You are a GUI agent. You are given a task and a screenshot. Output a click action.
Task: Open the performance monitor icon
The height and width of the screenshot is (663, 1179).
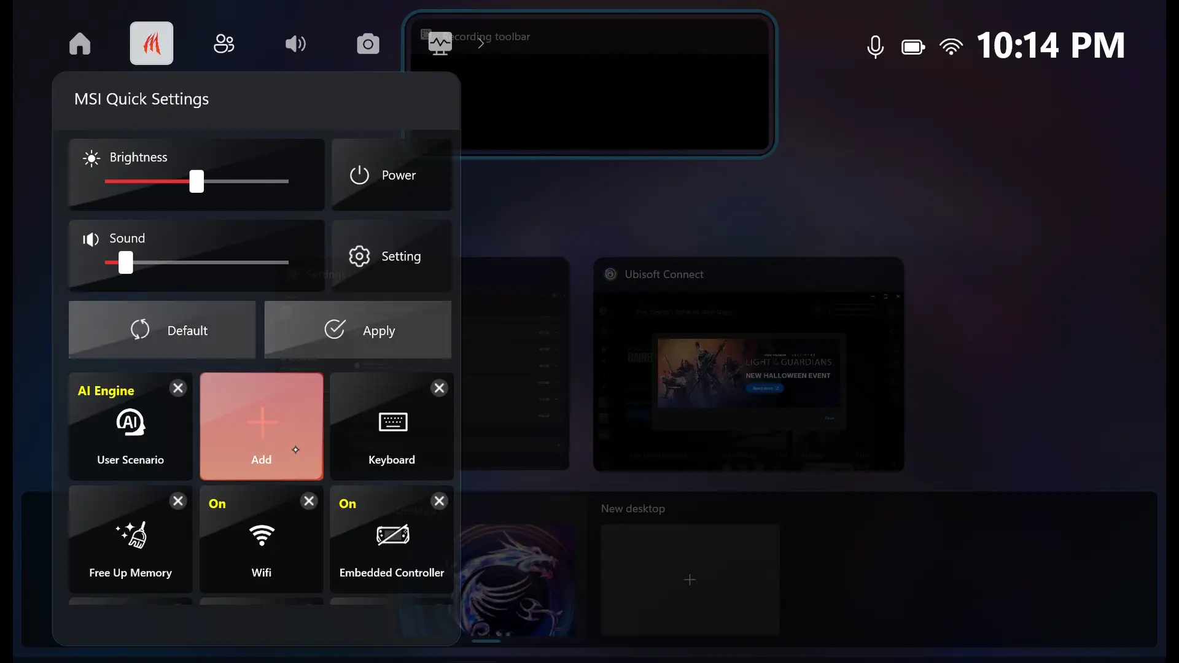[440, 44]
